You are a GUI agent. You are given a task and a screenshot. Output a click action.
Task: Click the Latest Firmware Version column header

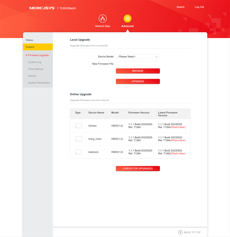[x=168, y=114]
